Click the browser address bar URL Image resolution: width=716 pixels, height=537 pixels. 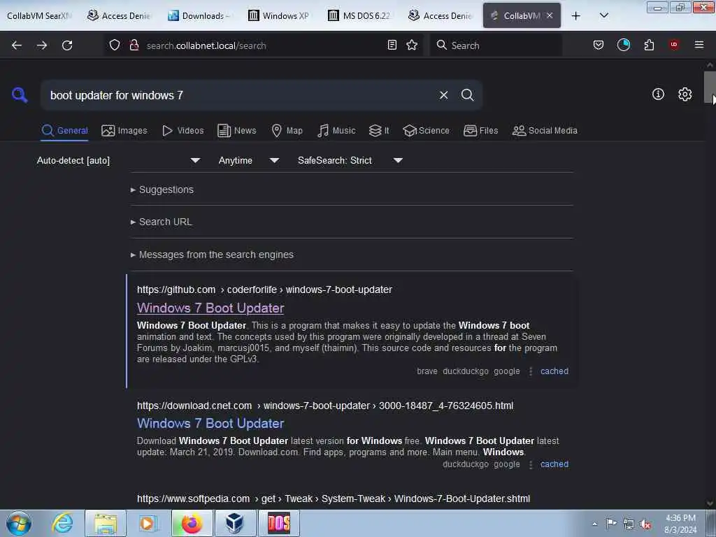[x=206, y=45]
